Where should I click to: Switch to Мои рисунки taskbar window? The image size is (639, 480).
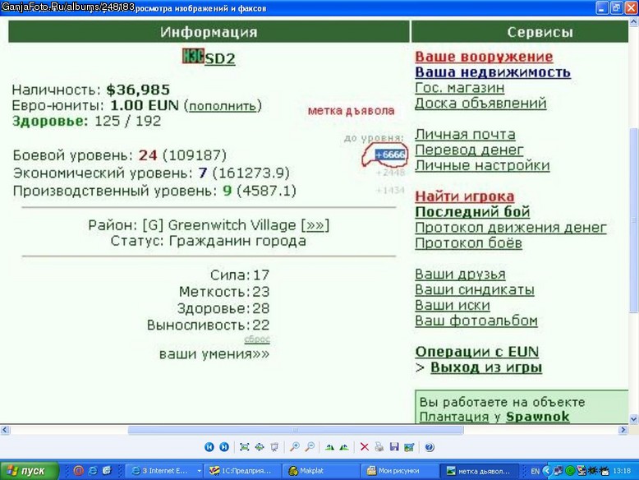399,471
